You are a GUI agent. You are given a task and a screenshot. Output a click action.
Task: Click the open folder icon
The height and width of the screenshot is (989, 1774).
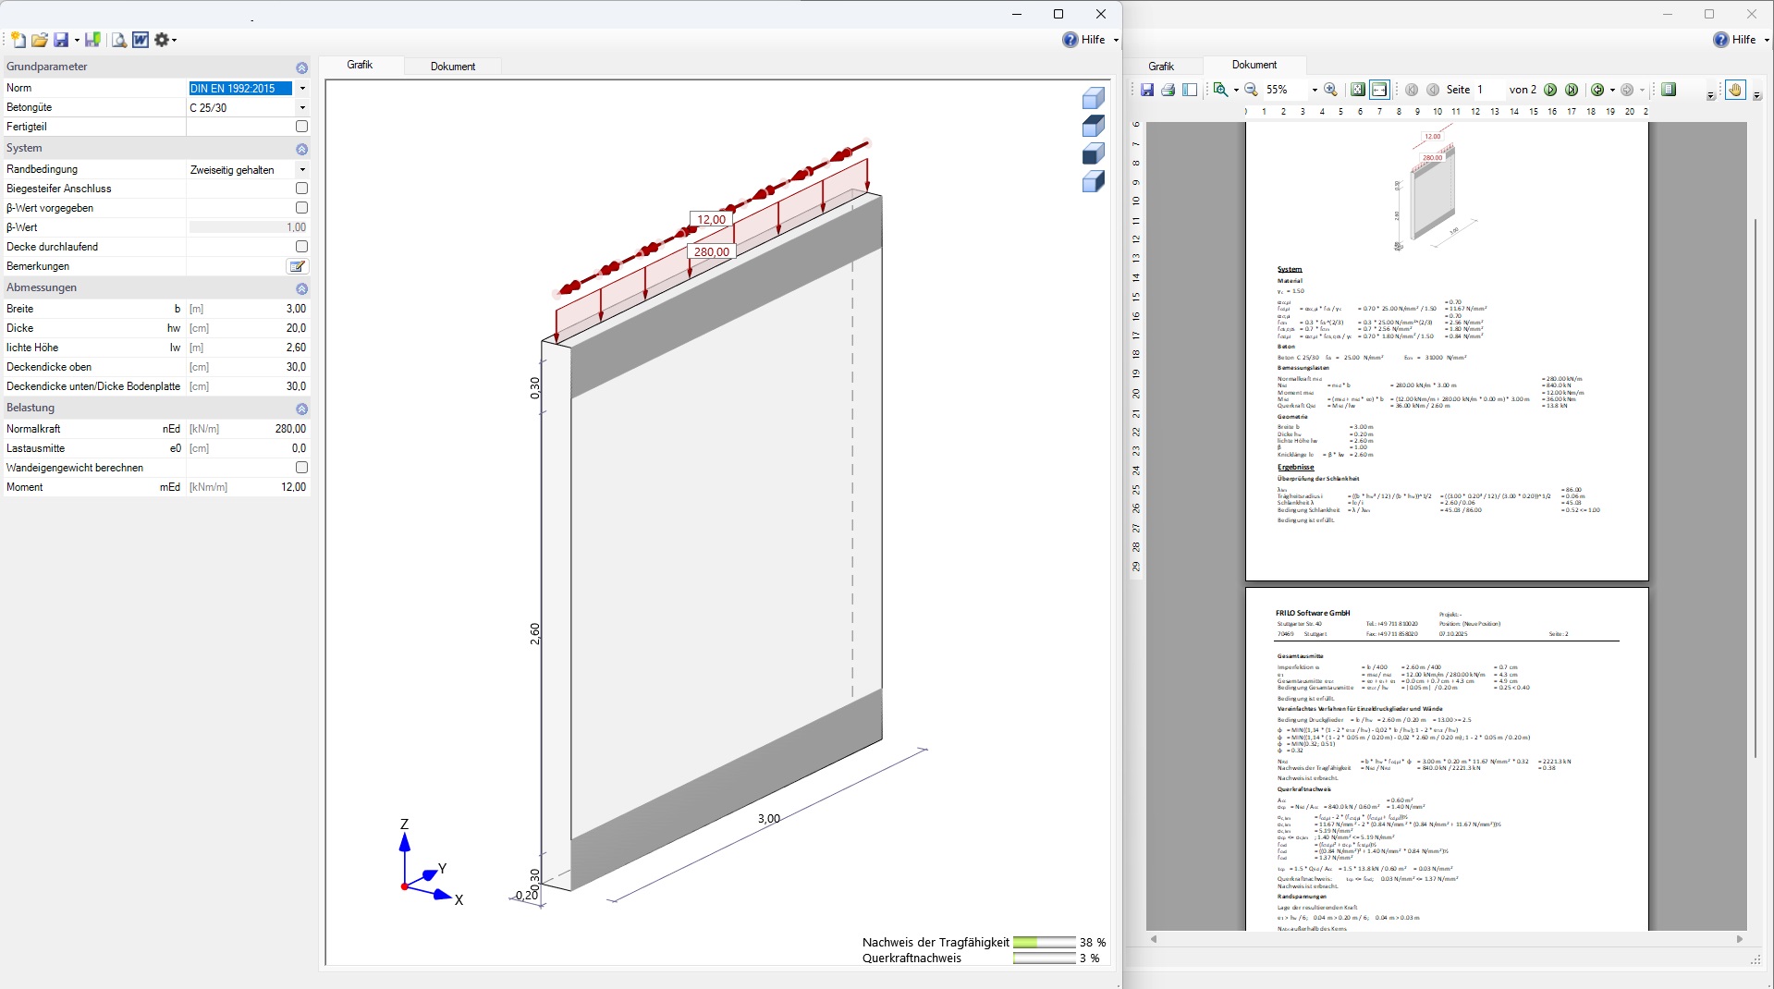40,40
